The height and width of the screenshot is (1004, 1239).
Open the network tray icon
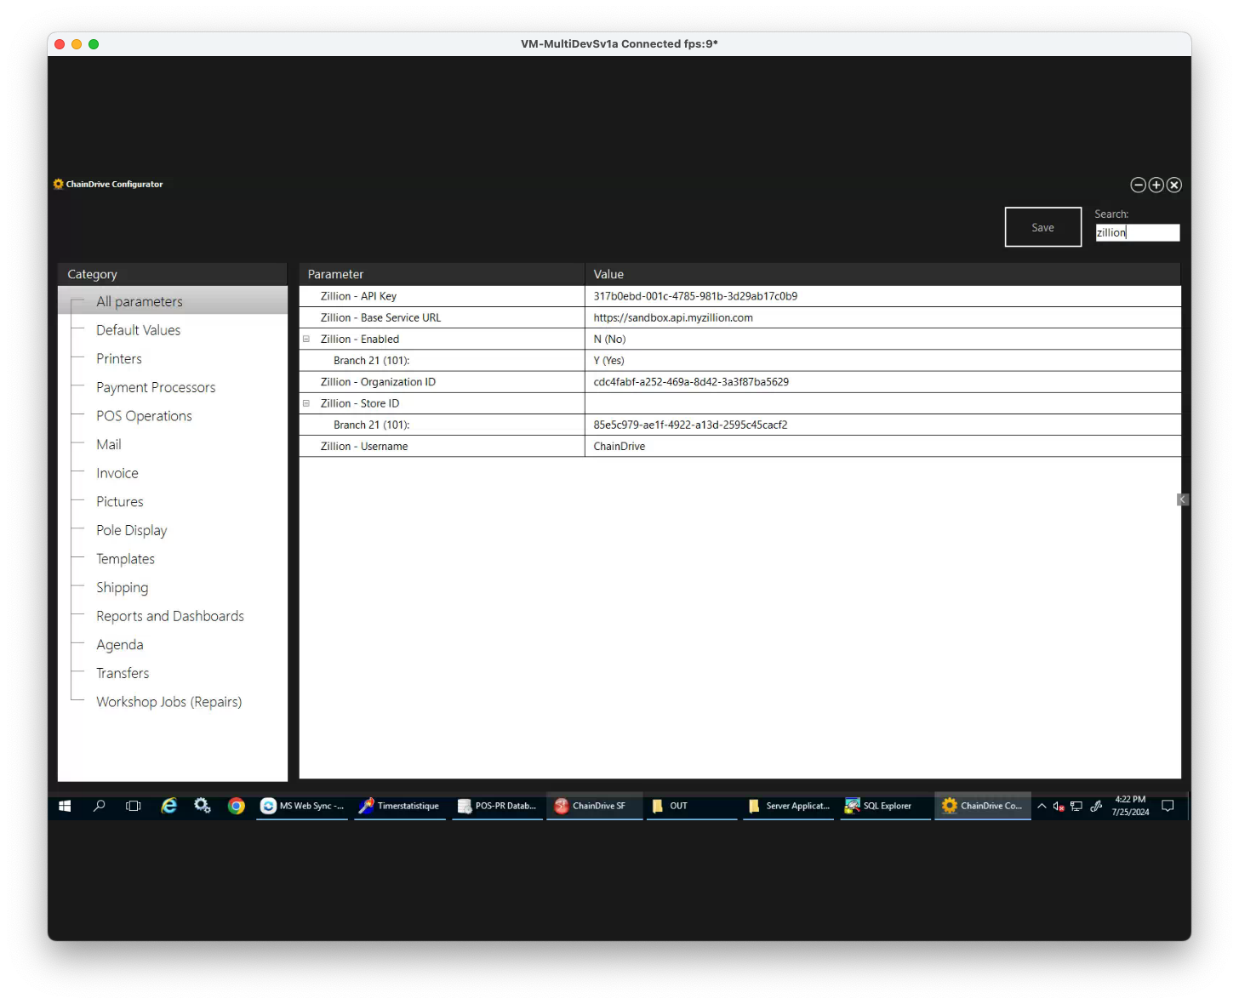pyautogui.click(x=1076, y=806)
